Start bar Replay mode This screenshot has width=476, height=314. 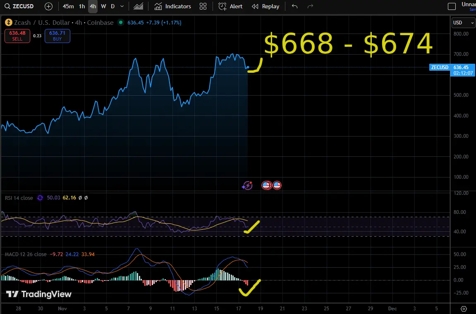pos(266,6)
